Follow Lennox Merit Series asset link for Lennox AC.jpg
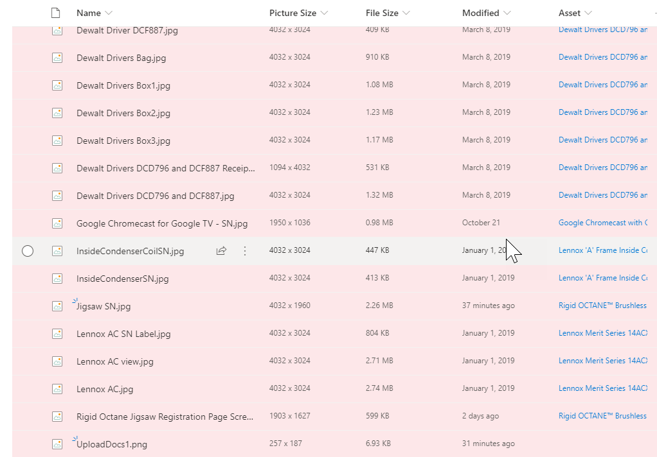 click(602, 388)
